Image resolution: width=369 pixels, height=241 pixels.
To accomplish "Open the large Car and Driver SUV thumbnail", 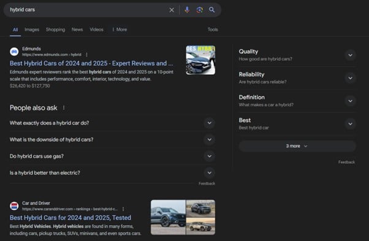I will (168, 217).
